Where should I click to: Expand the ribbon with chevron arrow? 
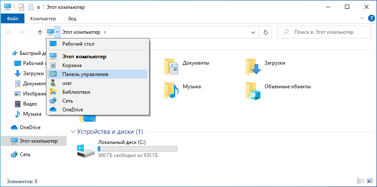click(363, 19)
